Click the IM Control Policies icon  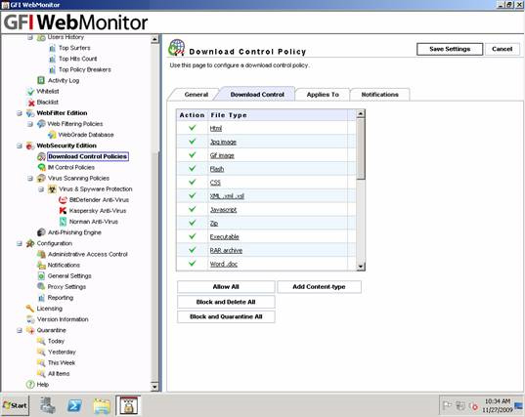point(41,167)
